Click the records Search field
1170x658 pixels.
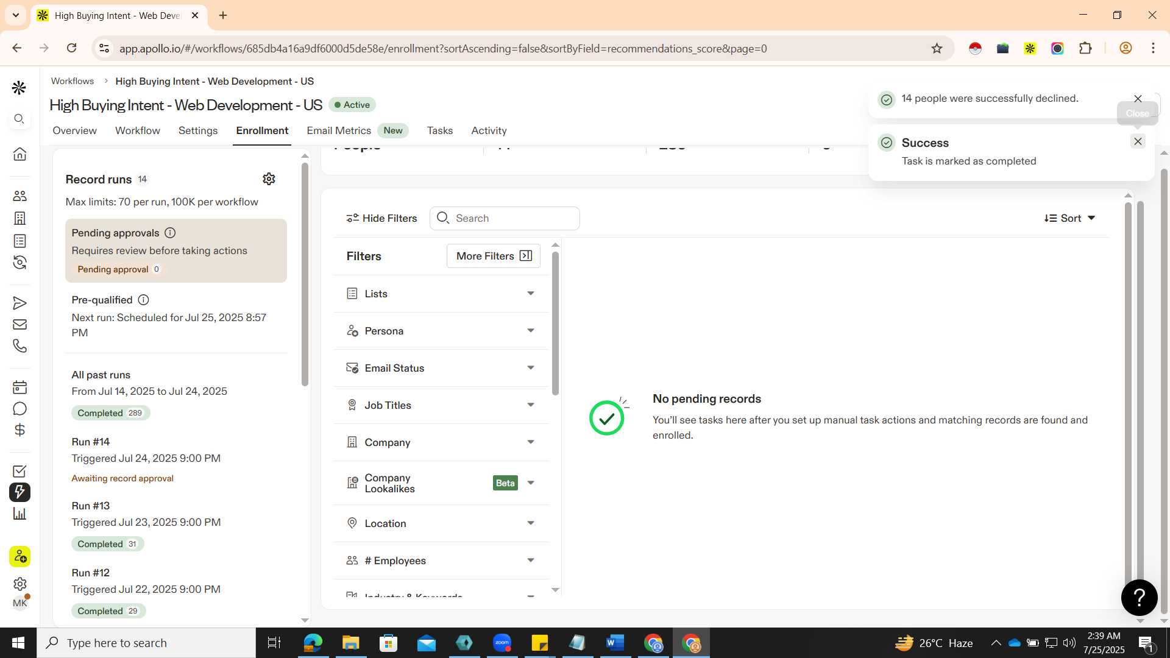click(x=505, y=218)
